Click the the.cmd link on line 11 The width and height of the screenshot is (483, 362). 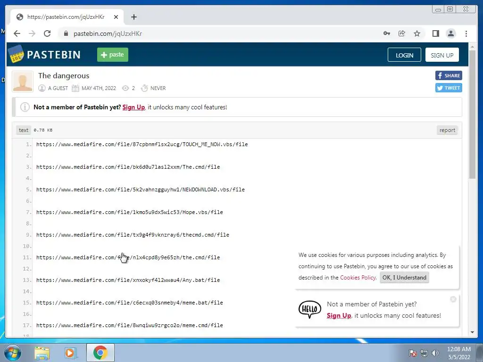pyautogui.click(x=128, y=257)
